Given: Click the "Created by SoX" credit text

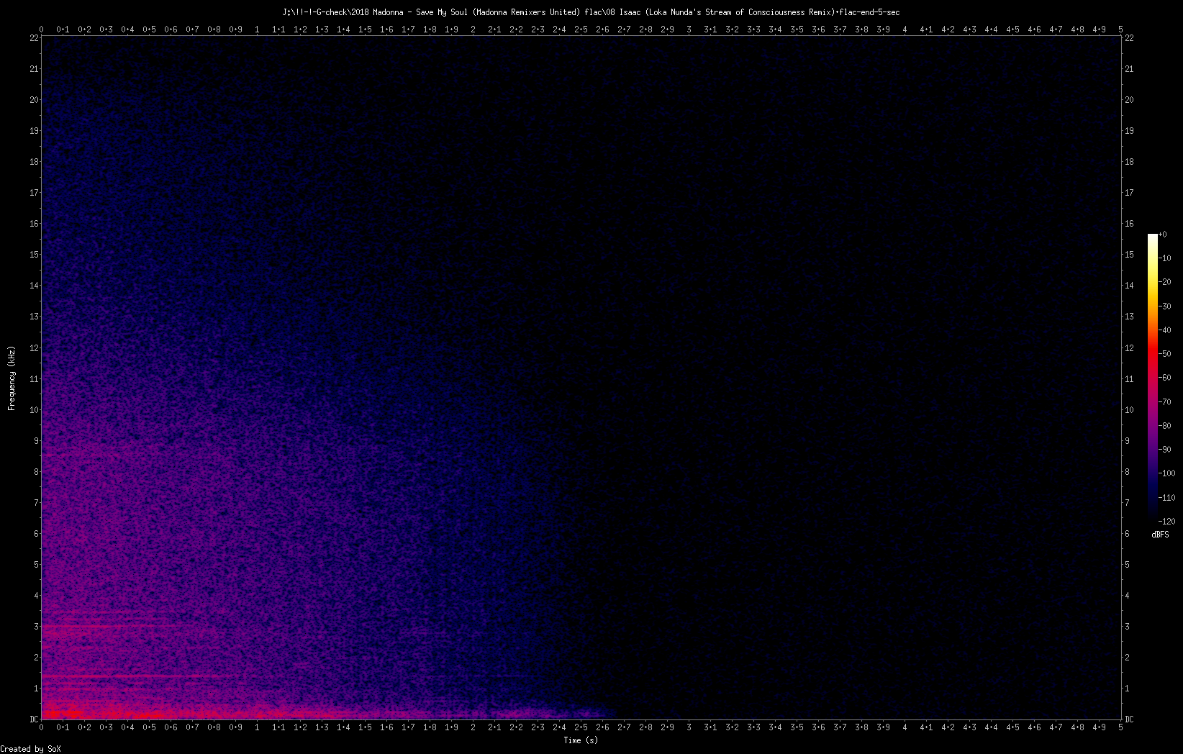Looking at the screenshot, I should pos(31,749).
